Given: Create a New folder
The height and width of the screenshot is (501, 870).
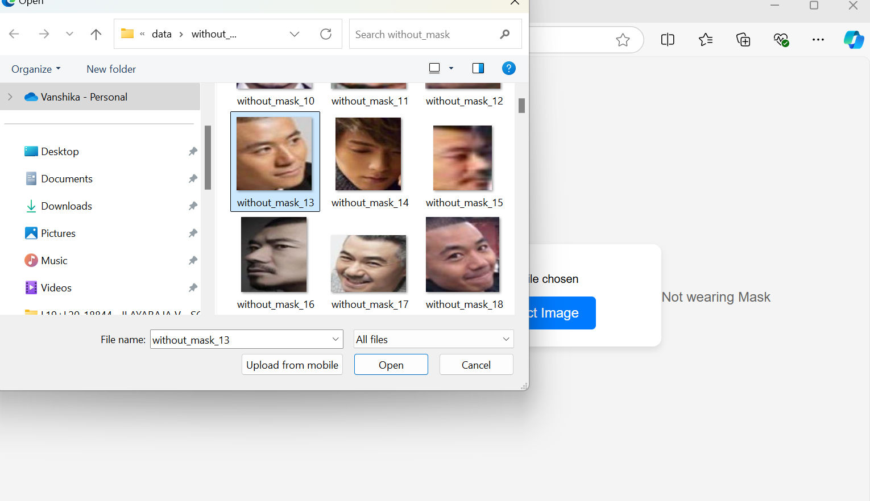Looking at the screenshot, I should click(x=111, y=69).
